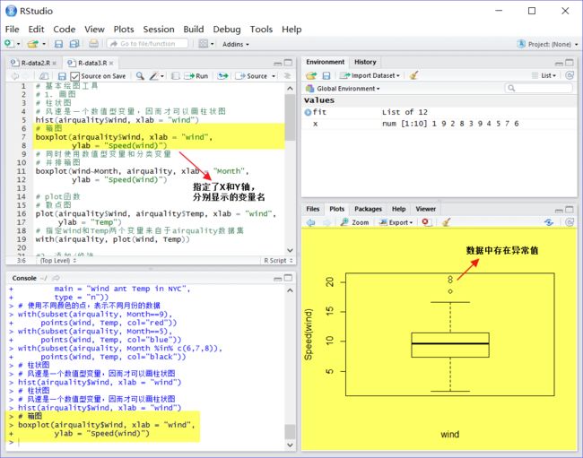
Task: Switch to the Files tab
Action: 313,209
